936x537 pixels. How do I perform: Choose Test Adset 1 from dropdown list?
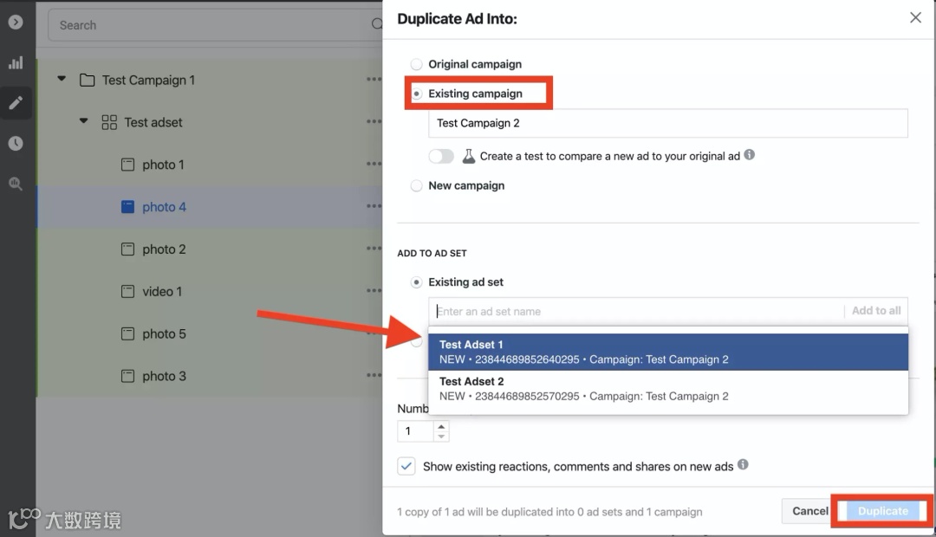(x=668, y=352)
